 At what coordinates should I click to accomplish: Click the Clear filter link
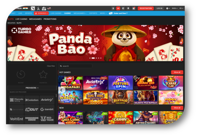(51, 66)
